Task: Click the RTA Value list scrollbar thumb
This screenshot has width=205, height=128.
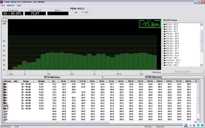Action: pos(201,41)
